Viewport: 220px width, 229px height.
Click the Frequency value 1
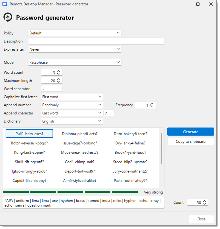[147, 105]
